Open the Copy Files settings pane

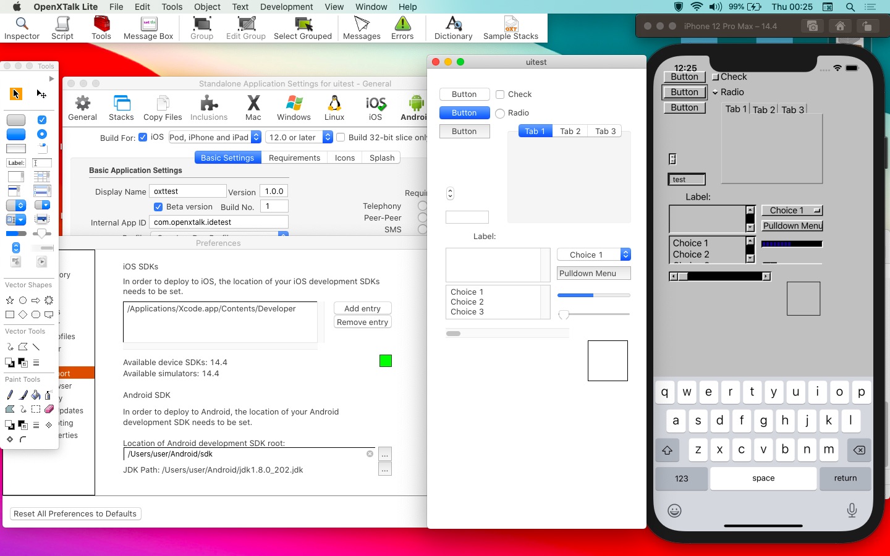click(x=163, y=108)
